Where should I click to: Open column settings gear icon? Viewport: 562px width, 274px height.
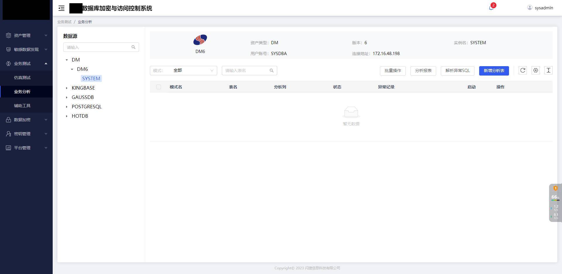tap(536, 70)
